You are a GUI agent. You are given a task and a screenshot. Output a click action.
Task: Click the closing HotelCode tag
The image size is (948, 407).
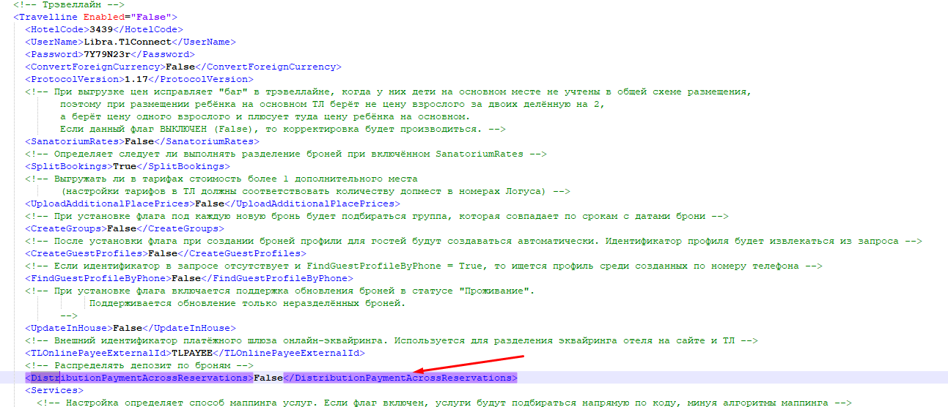tap(147, 29)
